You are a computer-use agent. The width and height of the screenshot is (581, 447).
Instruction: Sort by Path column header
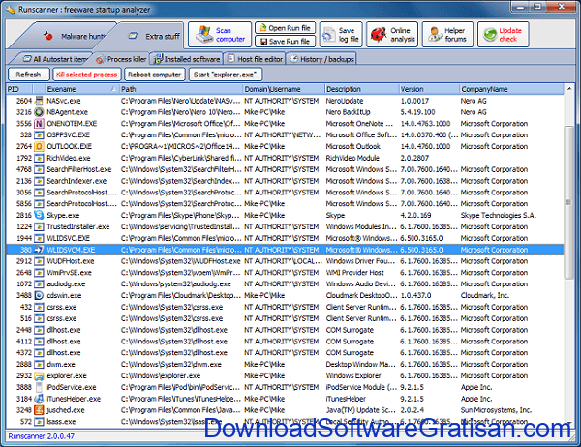pyautogui.click(x=181, y=89)
